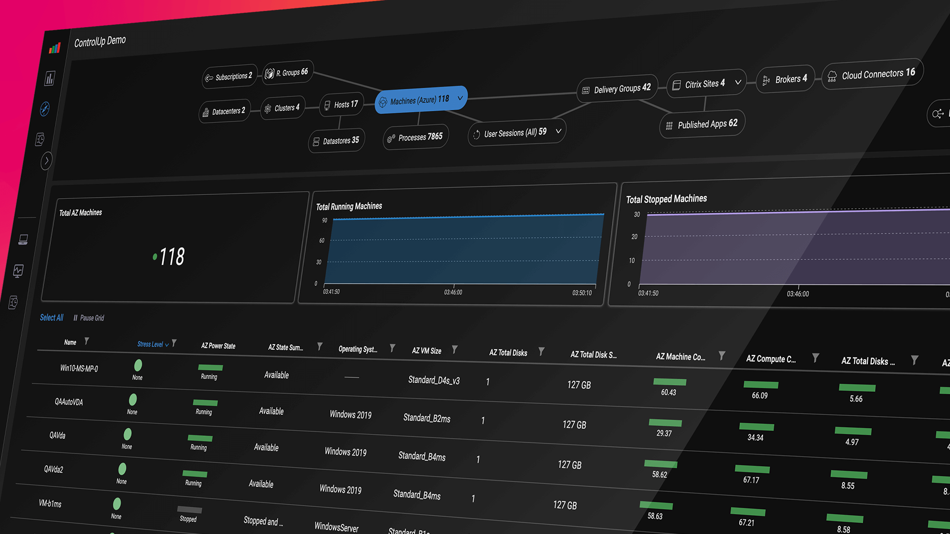Select the Subscriptions 2 node
Image resolution: width=950 pixels, height=534 pixels.
click(230, 77)
